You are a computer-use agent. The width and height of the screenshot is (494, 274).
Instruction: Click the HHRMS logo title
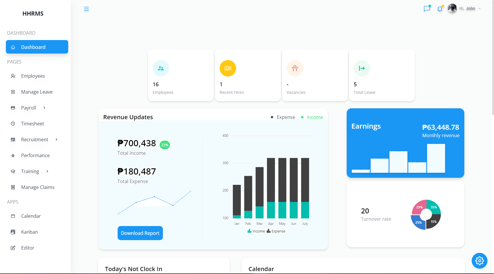point(33,14)
